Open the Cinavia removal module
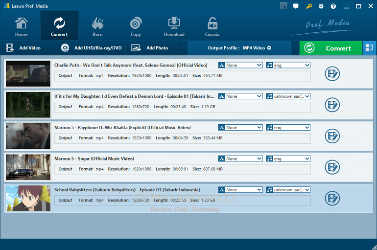This screenshot has width=377, height=250. 212,26
